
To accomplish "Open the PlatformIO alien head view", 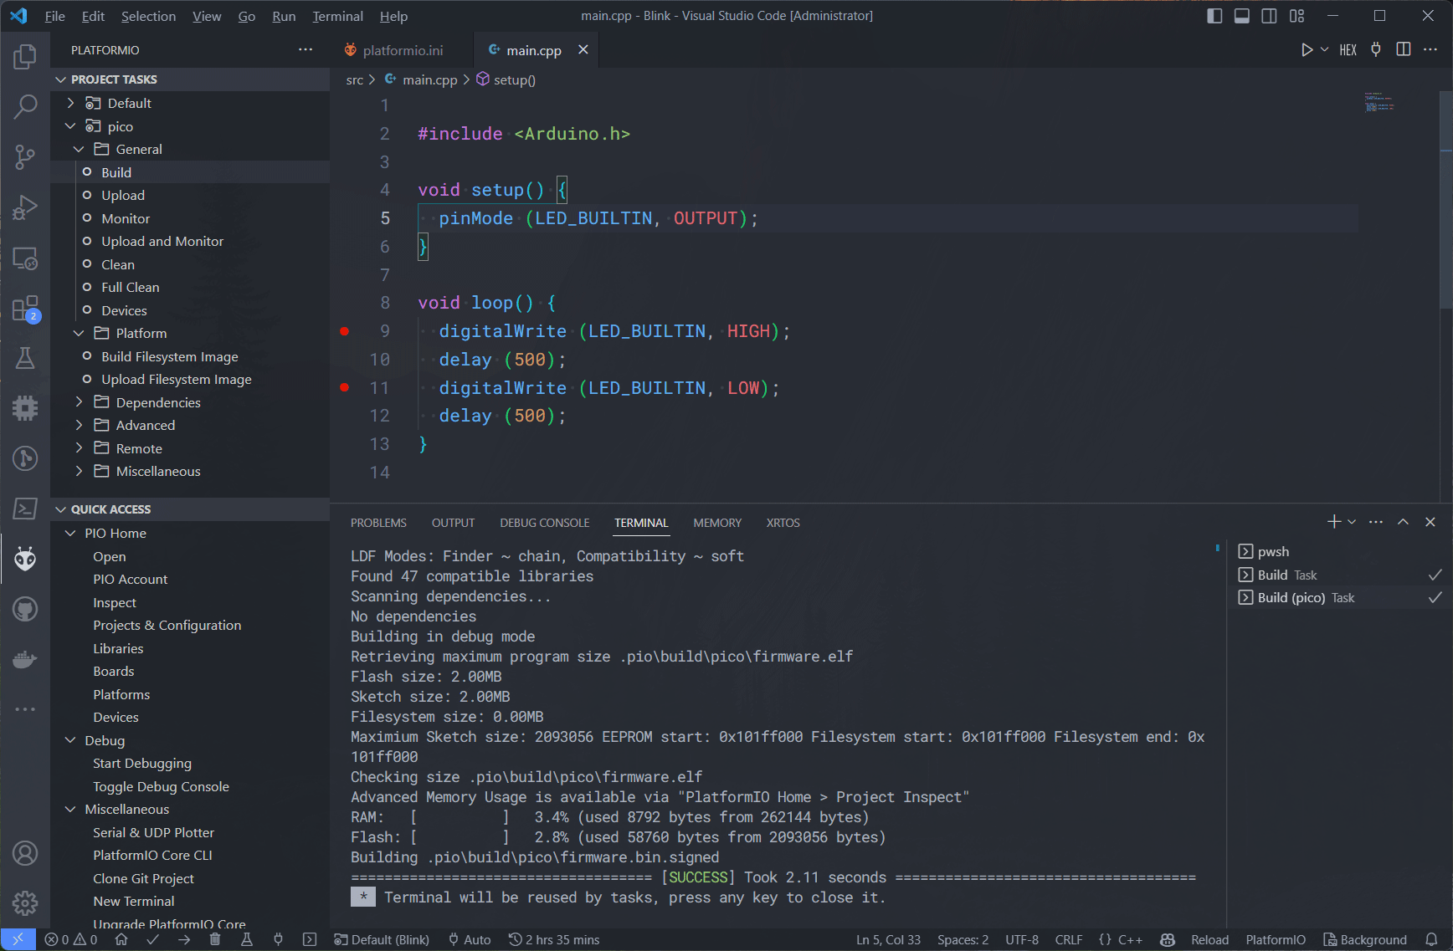I will [25, 558].
